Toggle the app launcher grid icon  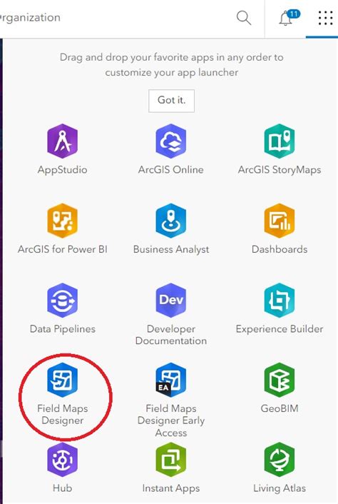[325, 18]
